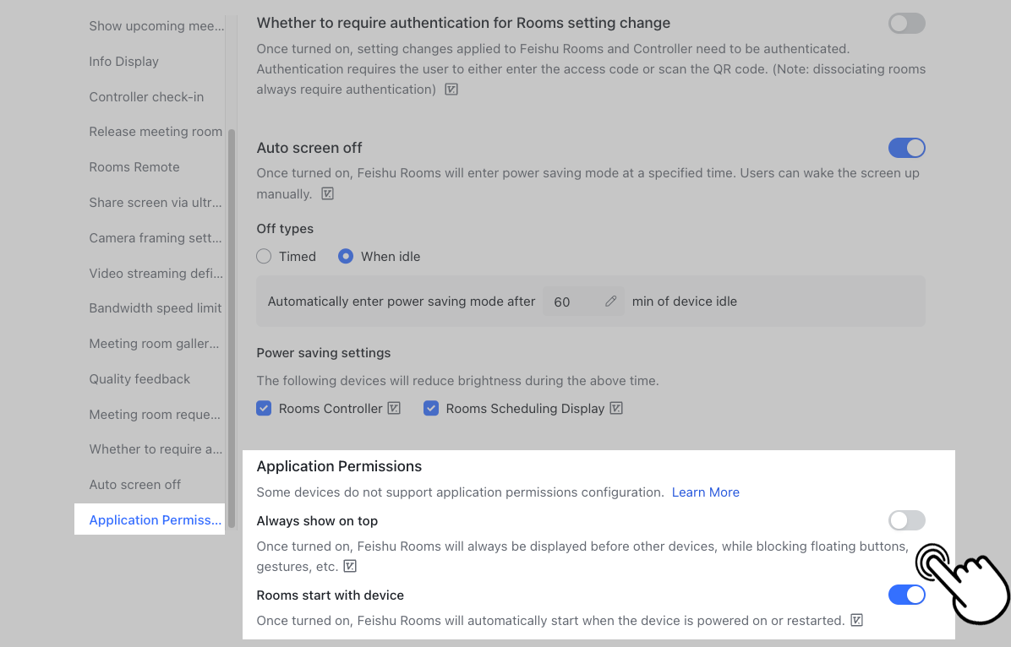Click the Learn More link
Viewport: 1011px width, 647px height.
tap(705, 492)
